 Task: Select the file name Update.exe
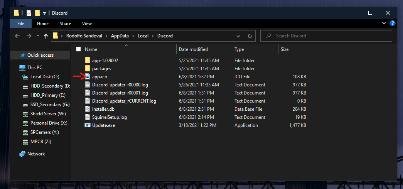point(104,125)
